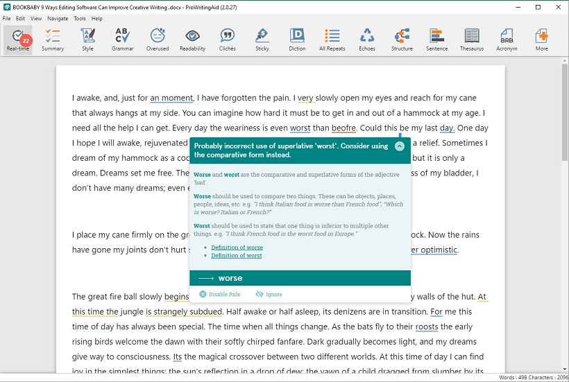Open the Structure report
The image size is (569, 382).
coord(402,40)
